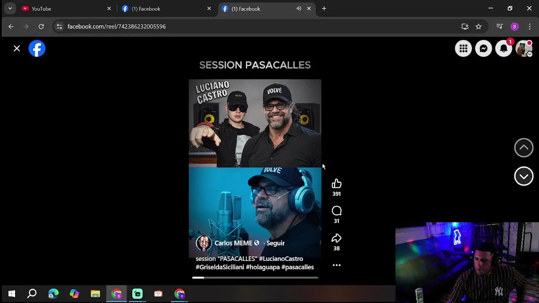This screenshot has width=539, height=303.
Task: Select the second Chrome taskbar icon
Action: (180, 294)
